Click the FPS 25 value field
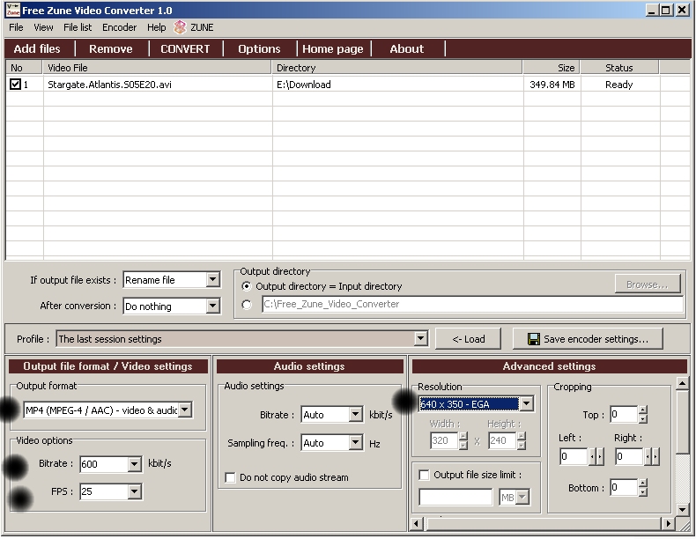This screenshot has width=696, height=539. click(104, 491)
